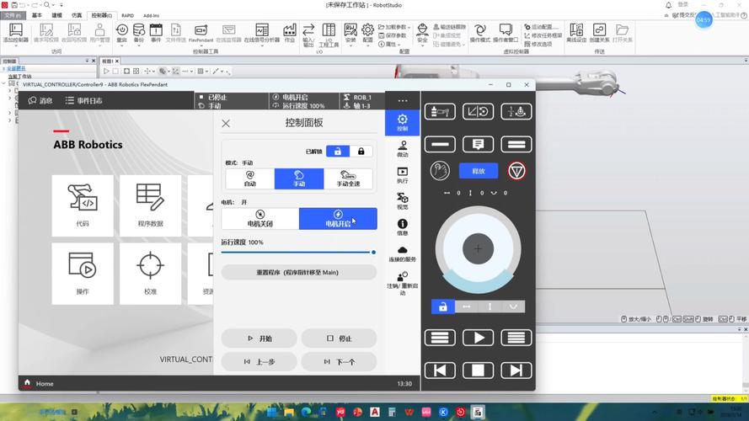The height and width of the screenshot is (421, 749).
Task: Click the 重启 (Restart) ribbon icon
Action: click(x=122, y=33)
